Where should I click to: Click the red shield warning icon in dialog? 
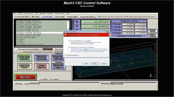pyautogui.click(x=66, y=35)
